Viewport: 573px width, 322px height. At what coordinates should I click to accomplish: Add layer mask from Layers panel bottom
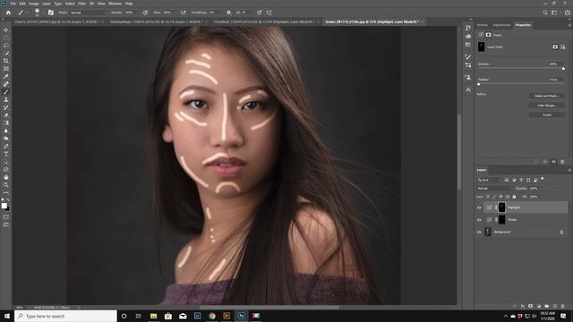pyautogui.click(x=530, y=306)
